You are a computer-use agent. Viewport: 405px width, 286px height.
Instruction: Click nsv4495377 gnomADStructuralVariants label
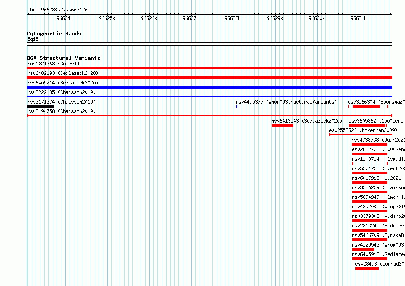pos(286,102)
